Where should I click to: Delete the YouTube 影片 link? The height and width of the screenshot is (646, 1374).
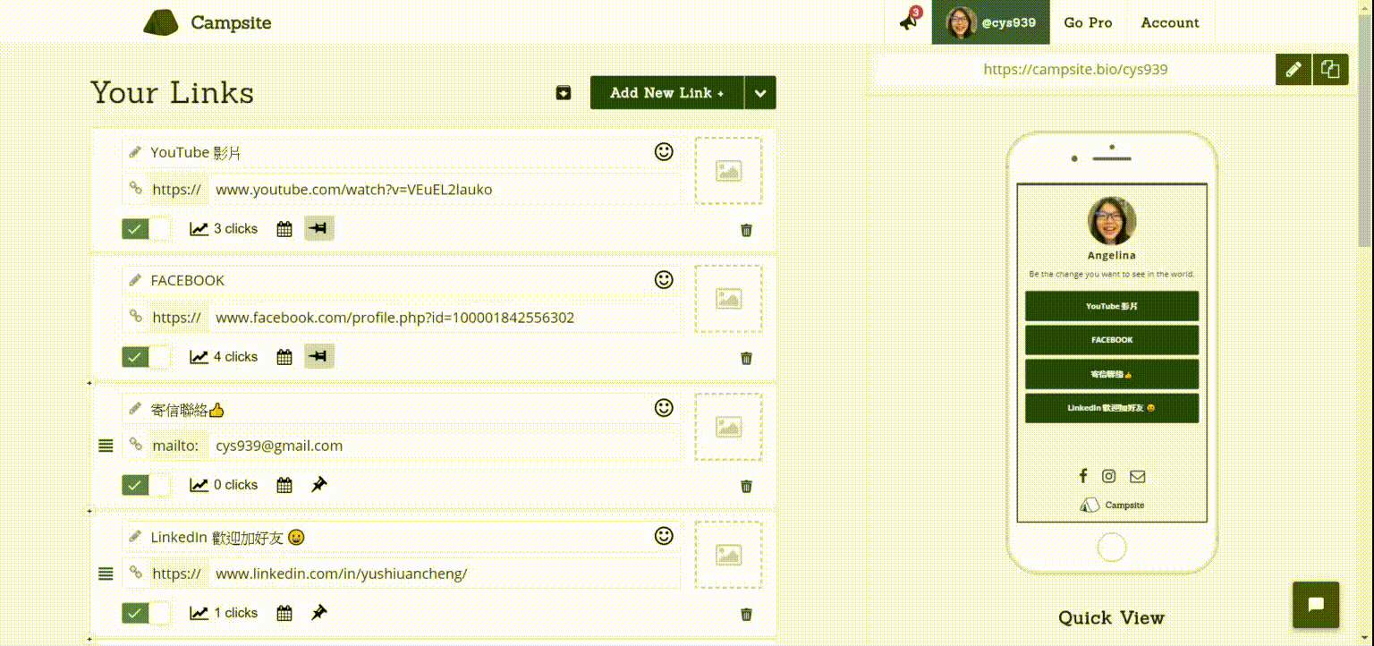pos(746,230)
